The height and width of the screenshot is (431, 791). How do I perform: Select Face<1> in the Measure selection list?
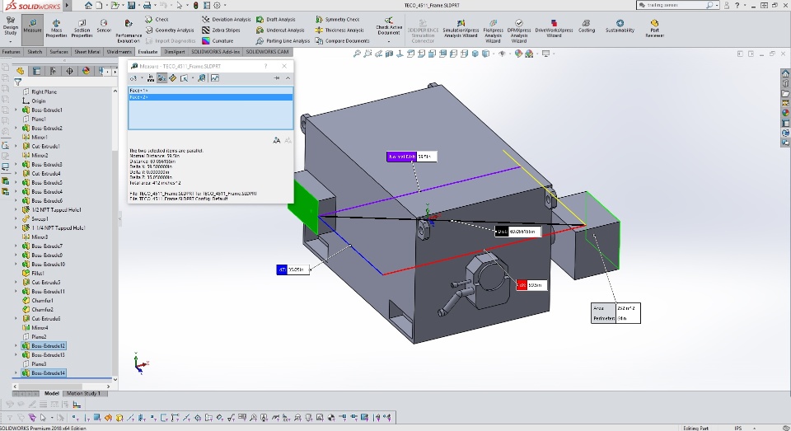pos(138,90)
